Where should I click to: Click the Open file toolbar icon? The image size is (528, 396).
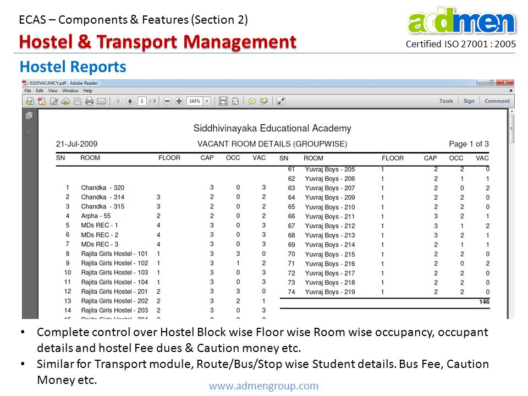30,101
